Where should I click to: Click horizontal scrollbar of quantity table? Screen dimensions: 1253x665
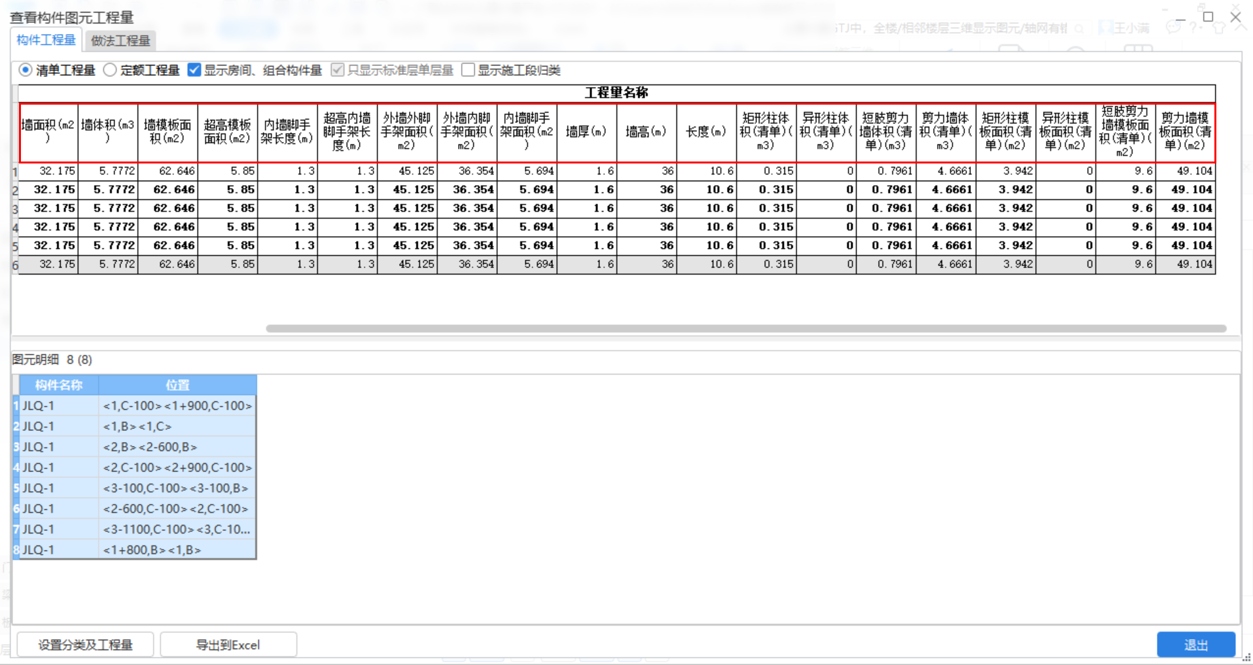coord(746,328)
